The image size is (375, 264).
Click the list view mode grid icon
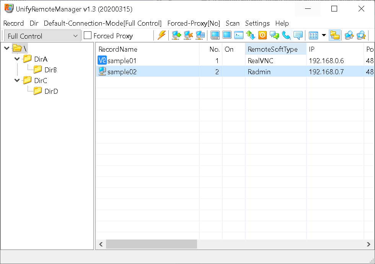point(313,35)
